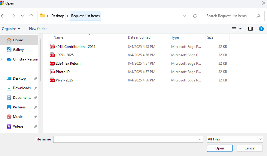Open more view options dropdown arrow
This screenshot has width=267, height=156.
(x=241, y=29)
